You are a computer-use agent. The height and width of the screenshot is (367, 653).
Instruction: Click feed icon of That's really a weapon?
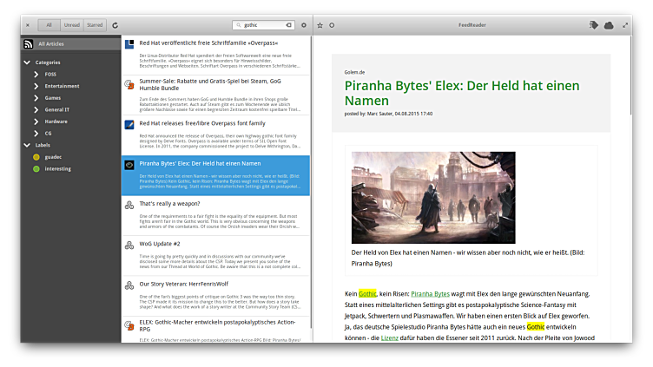[x=129, y=205]
